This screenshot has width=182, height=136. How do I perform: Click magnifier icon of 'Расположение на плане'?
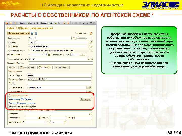(92, 59)
